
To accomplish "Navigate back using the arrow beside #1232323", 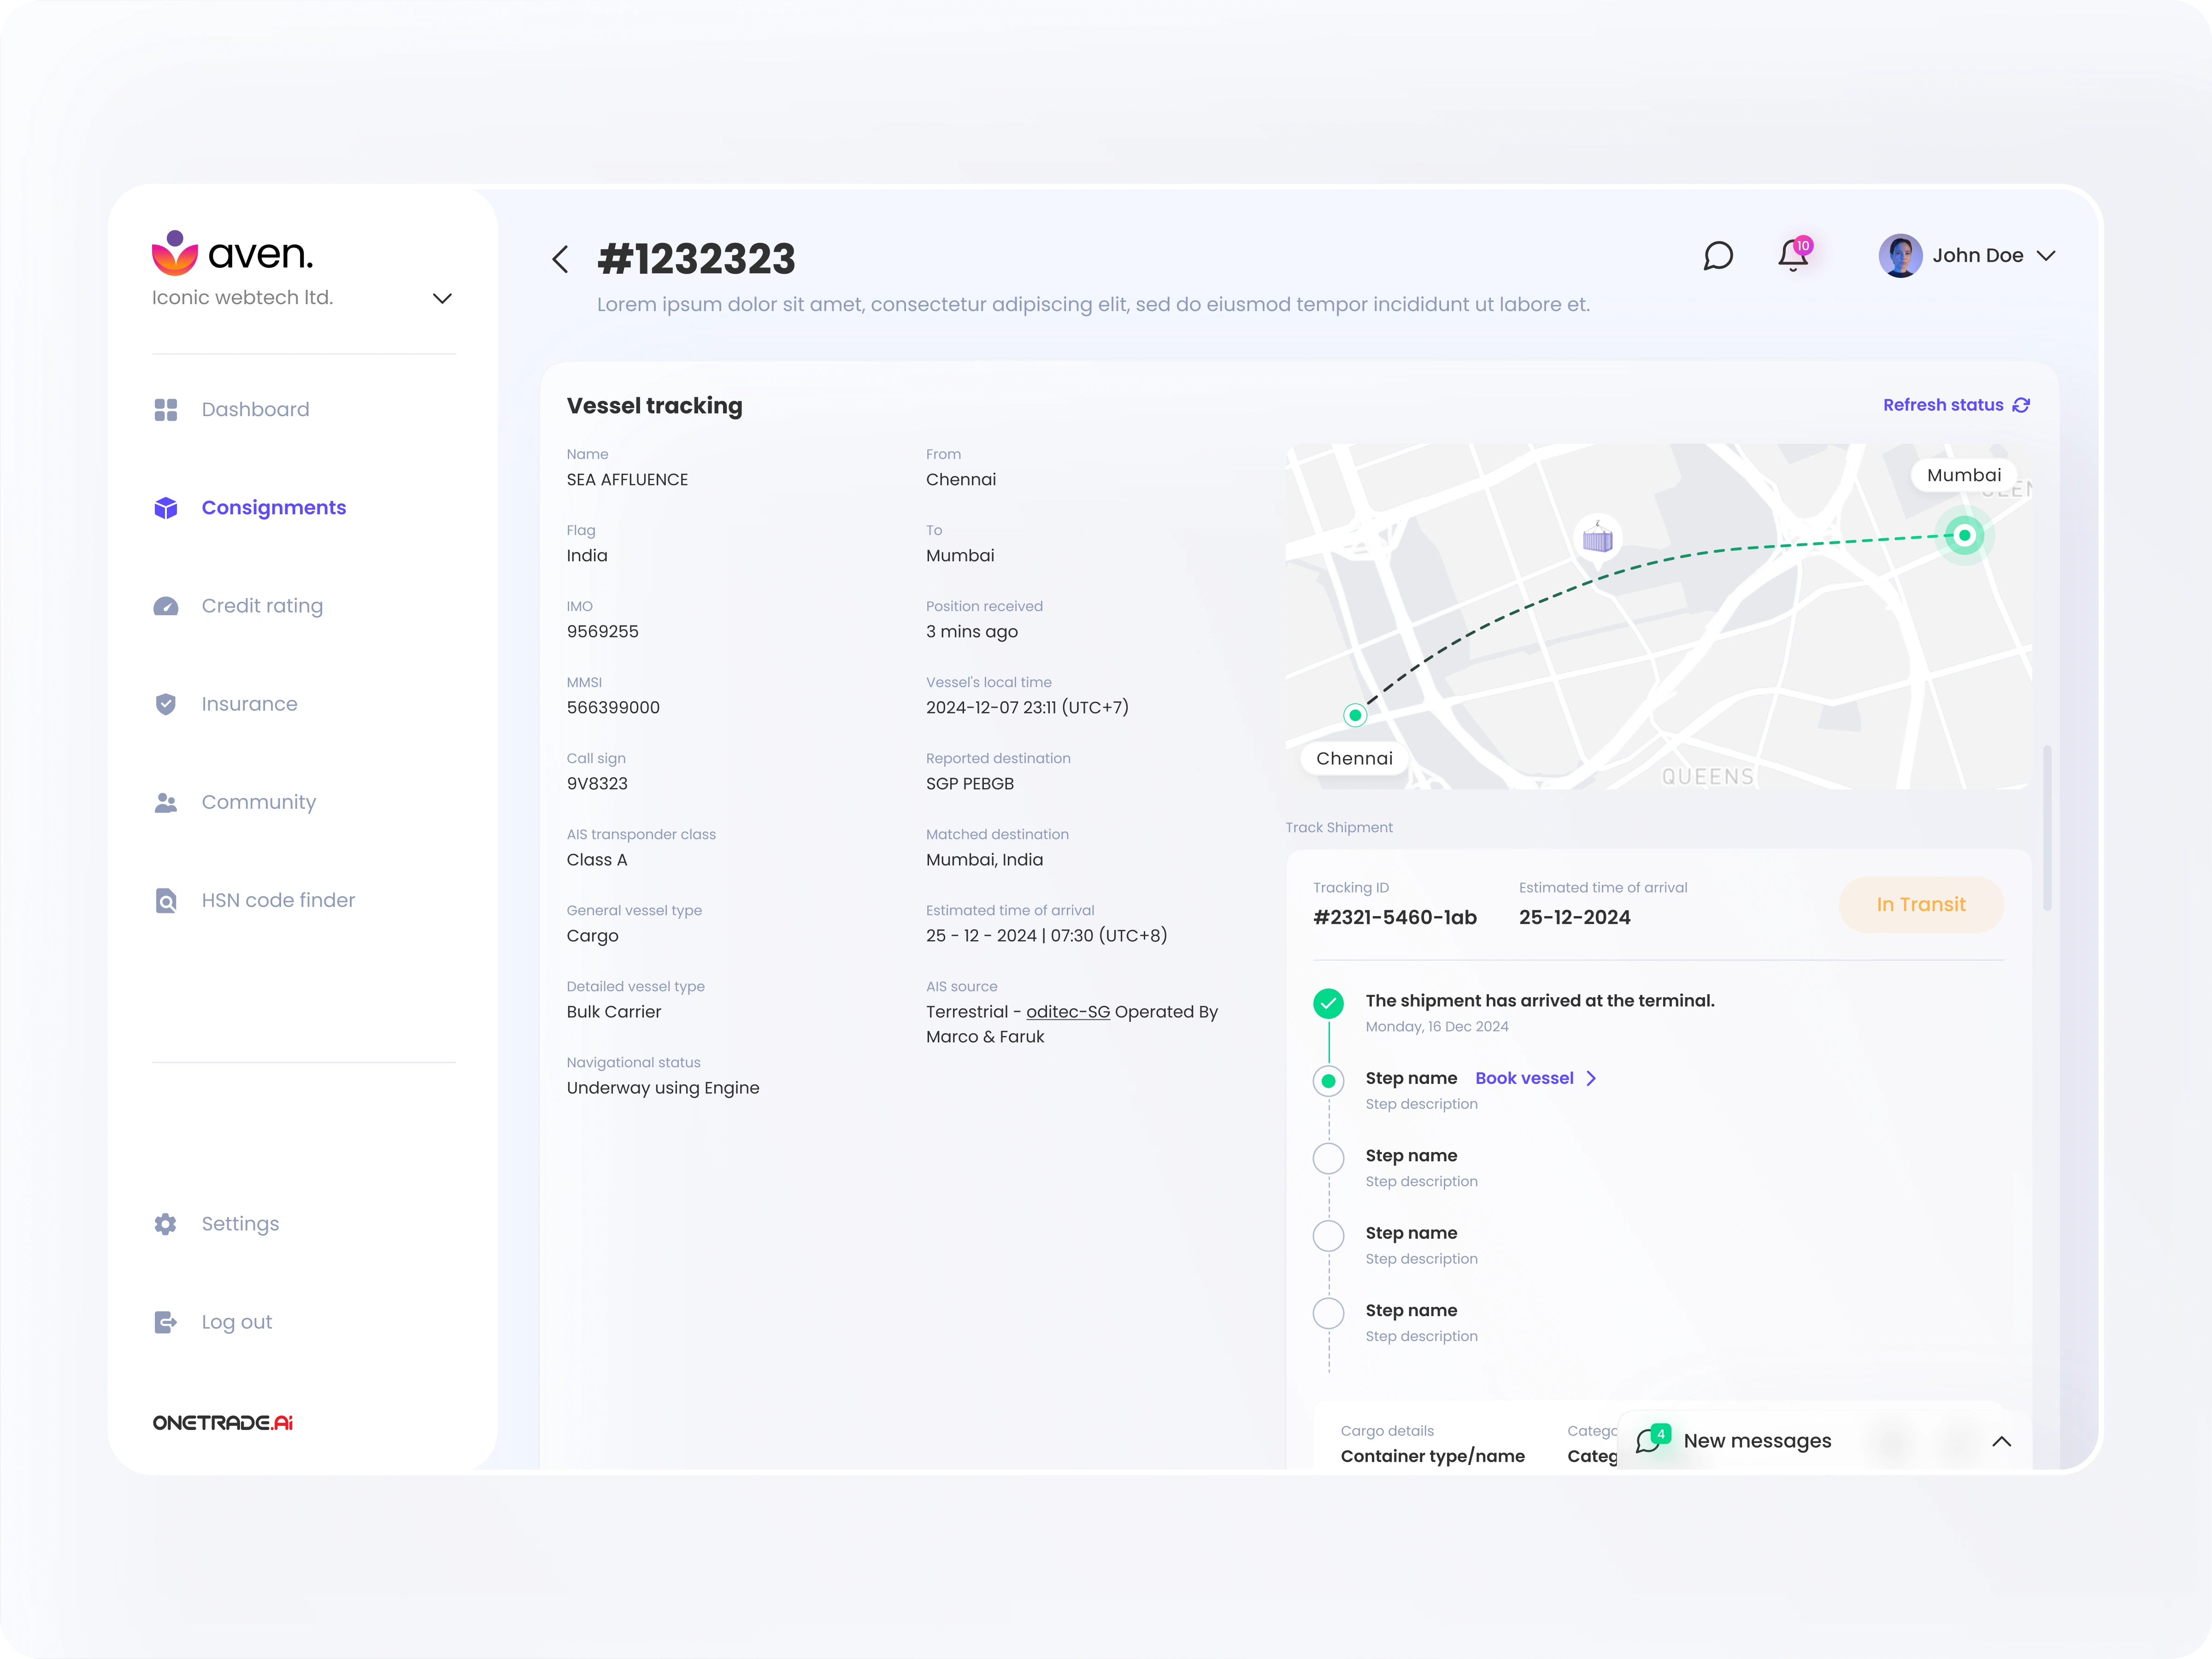I will pyautogui.click(x=560, y=259).
